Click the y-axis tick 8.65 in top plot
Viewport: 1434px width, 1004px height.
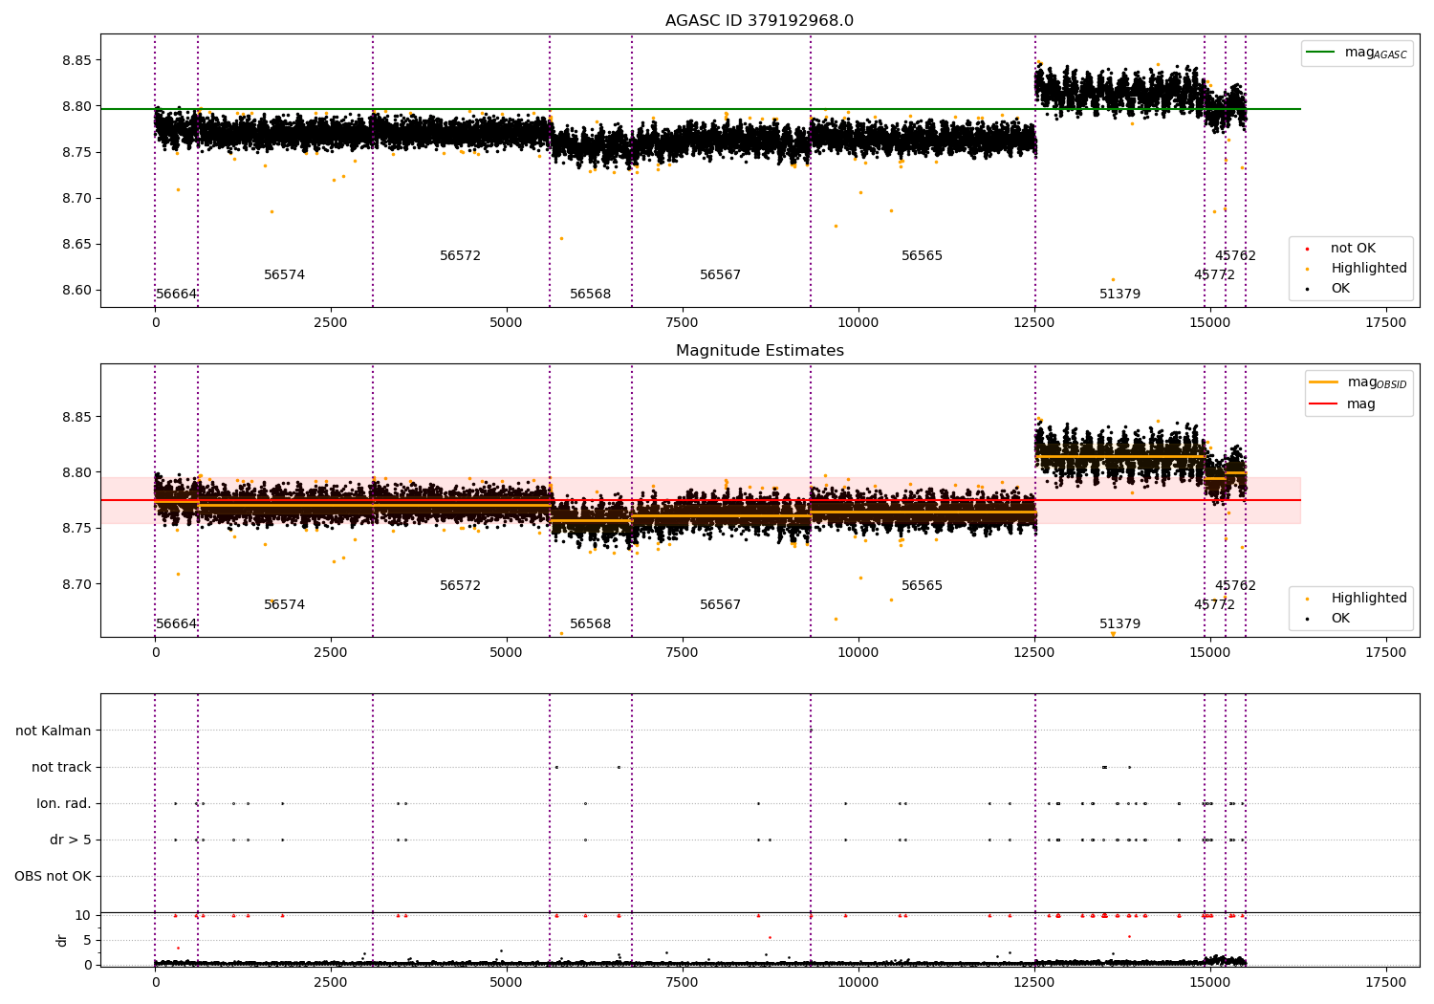click(x=75, y=245)
